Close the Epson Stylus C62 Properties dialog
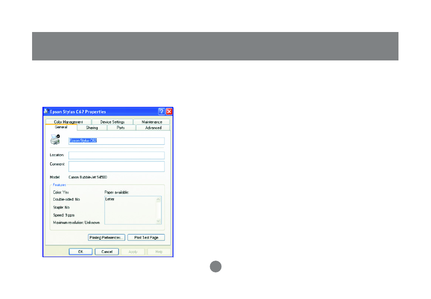This screenshot has width=431, height=299. [169, 111]
